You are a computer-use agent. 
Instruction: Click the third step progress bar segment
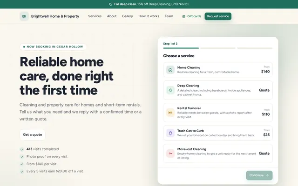(255, 48)
